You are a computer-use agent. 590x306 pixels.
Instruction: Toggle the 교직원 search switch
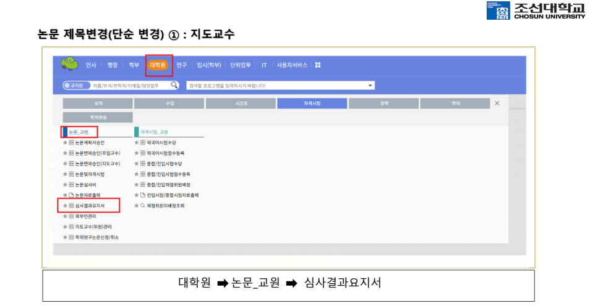pos(77,86)
